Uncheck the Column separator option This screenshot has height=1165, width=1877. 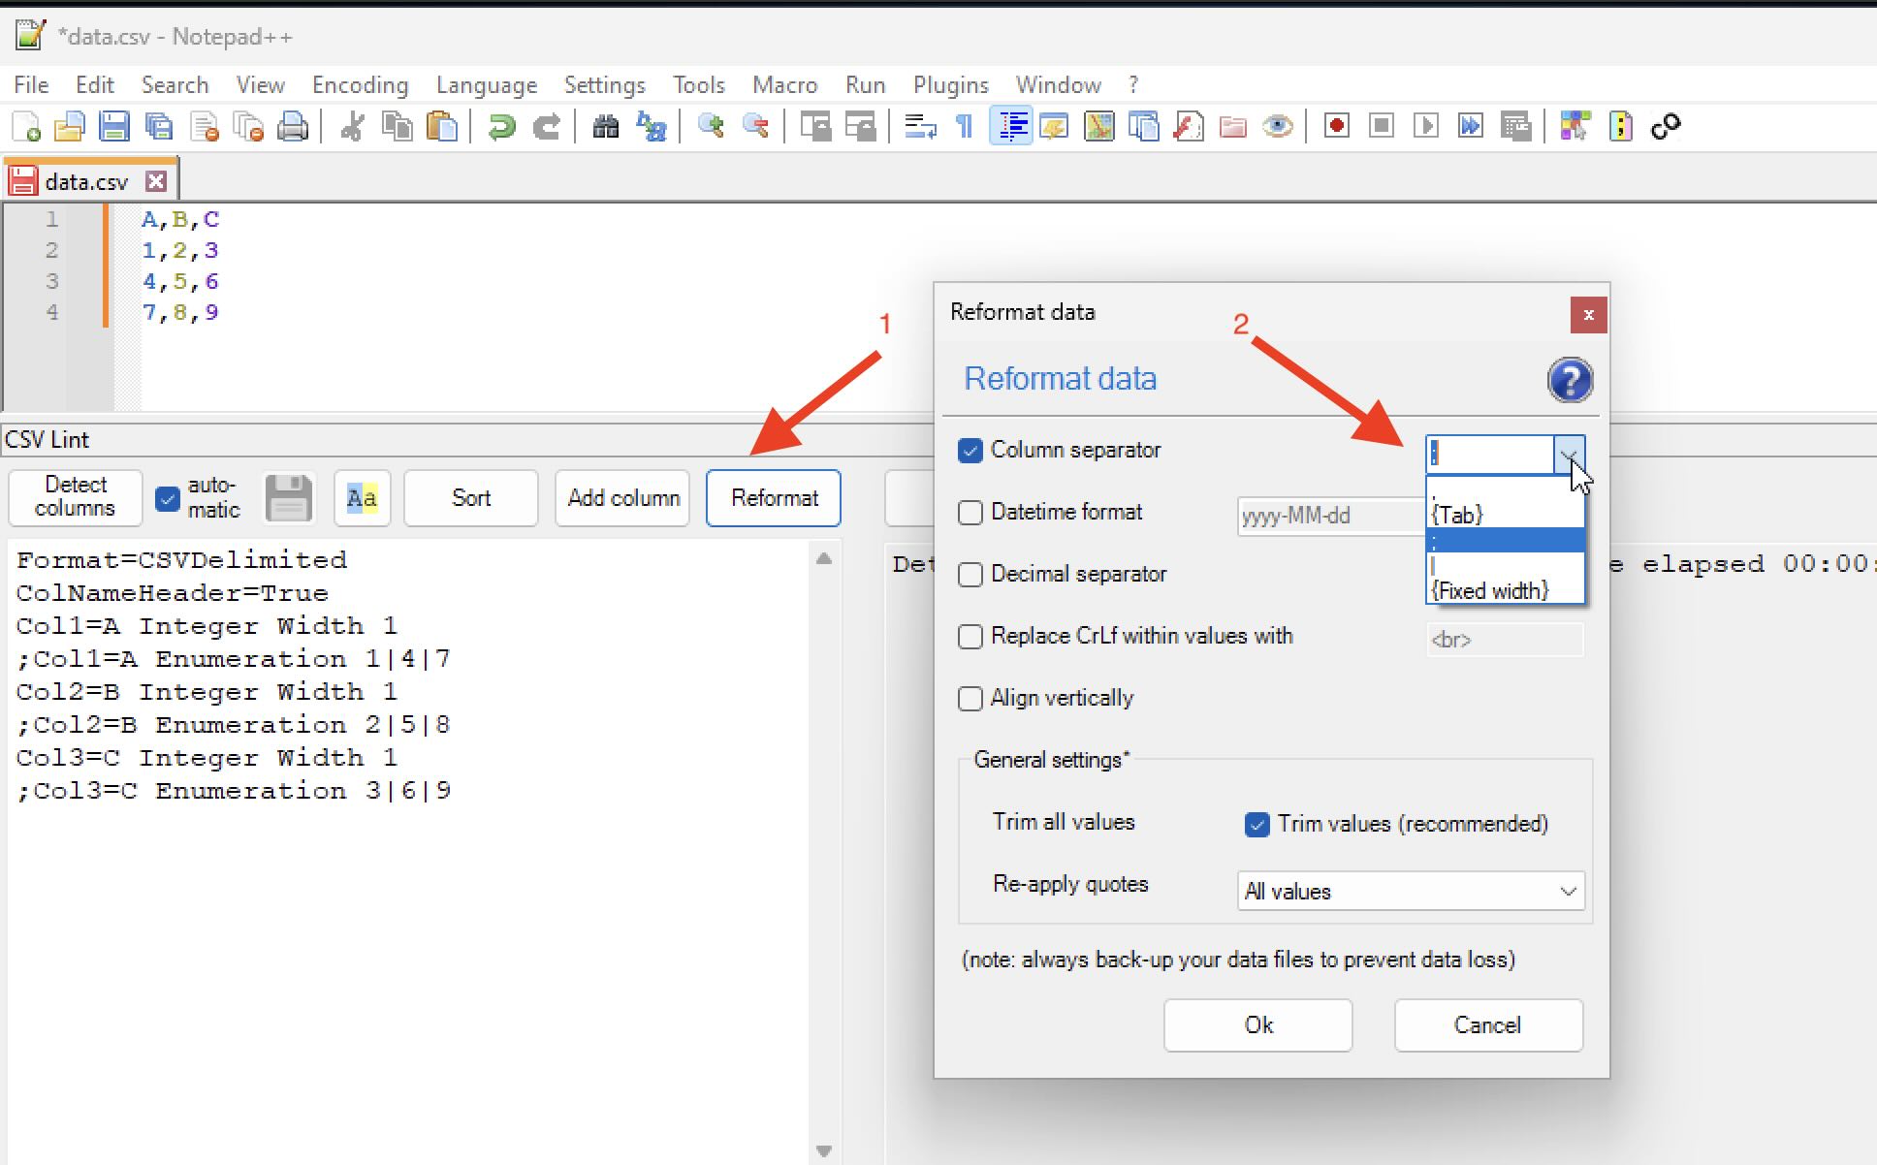pos(970,450)
